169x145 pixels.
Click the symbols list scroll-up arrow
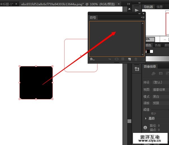[143, 23]
